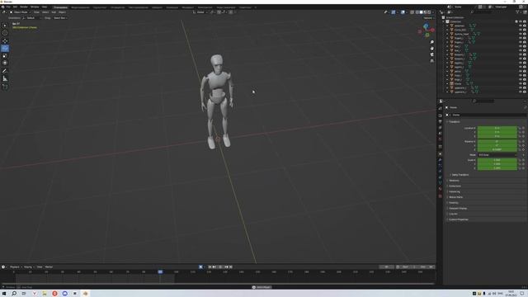Open the Global transform orientation dropdown
This screenshot has height=297, width=528.
click(200, 12)
